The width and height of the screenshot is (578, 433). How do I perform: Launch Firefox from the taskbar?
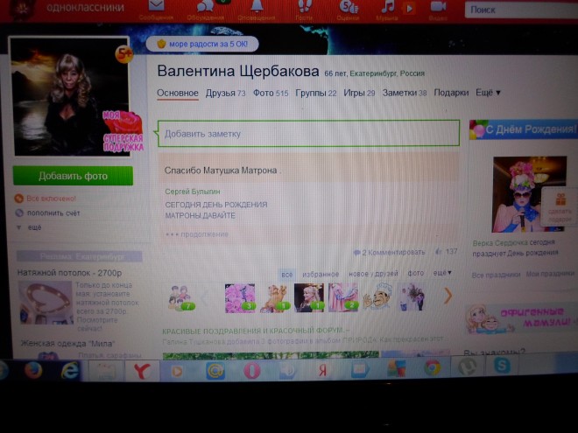click(33, 369)
